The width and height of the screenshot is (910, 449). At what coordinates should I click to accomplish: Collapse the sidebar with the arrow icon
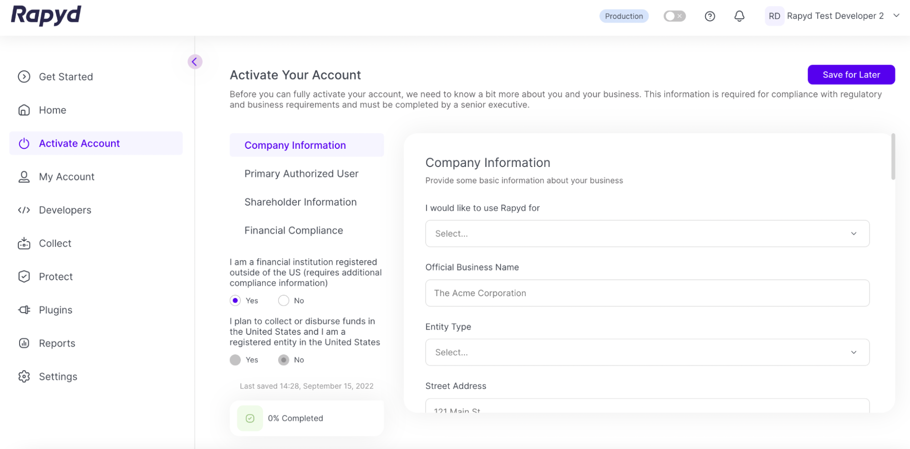tap(195, 62)
